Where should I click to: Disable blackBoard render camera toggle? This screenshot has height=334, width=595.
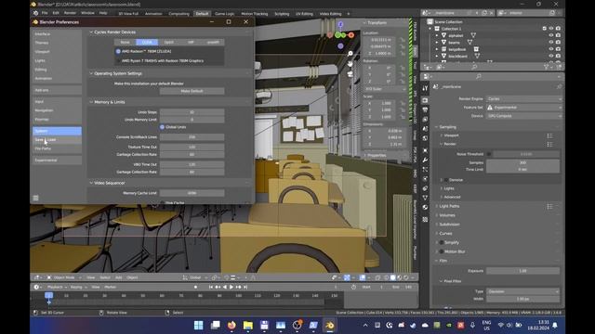coord(558,56)
